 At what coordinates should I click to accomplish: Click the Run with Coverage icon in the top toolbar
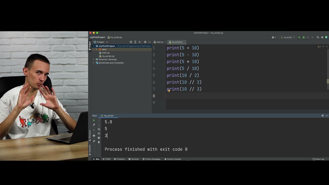tap(308, 37)
